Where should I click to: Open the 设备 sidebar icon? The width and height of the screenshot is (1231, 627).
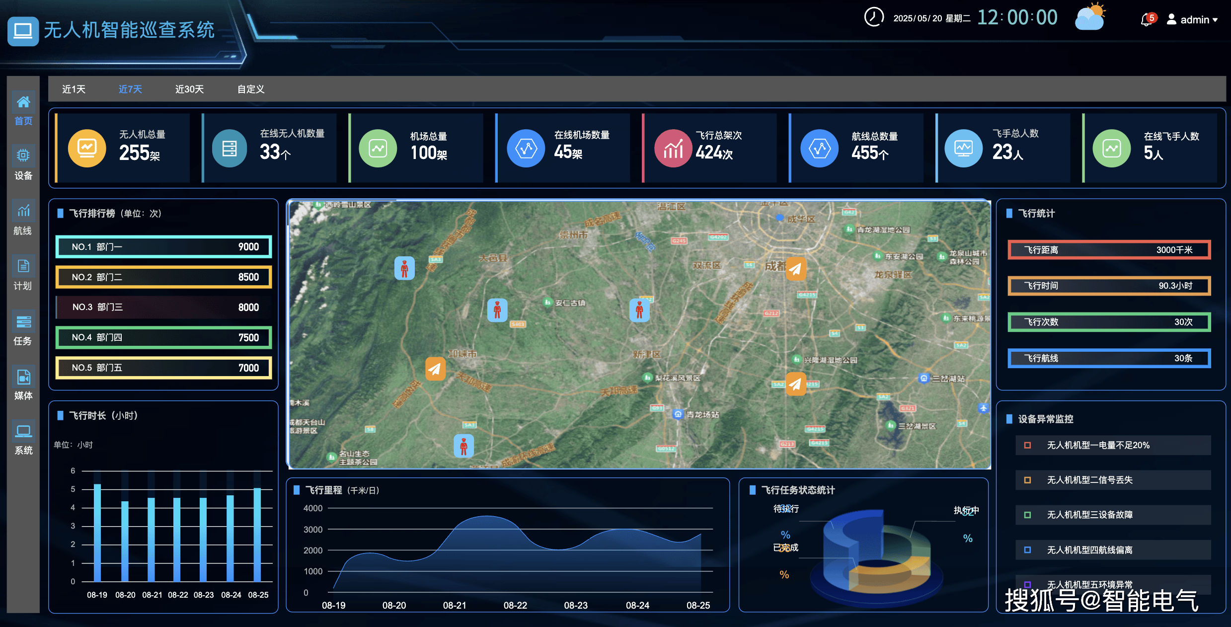click(x=23, y=156)
